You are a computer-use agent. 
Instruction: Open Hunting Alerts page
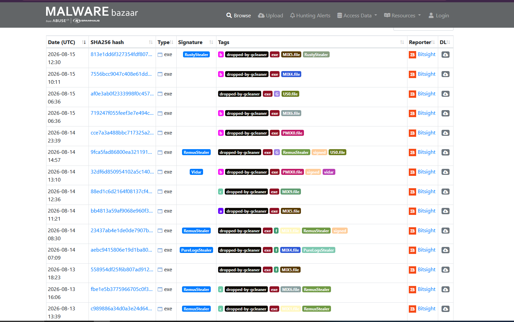[310, 15]
